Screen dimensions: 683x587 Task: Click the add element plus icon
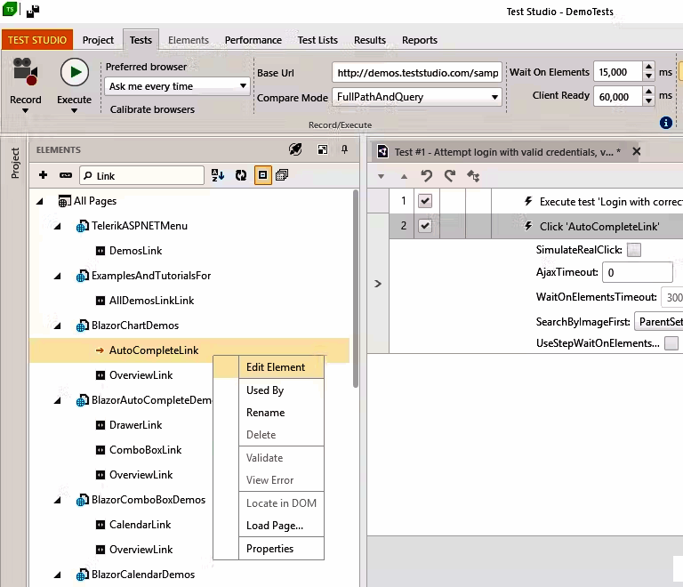coord(43,176)
